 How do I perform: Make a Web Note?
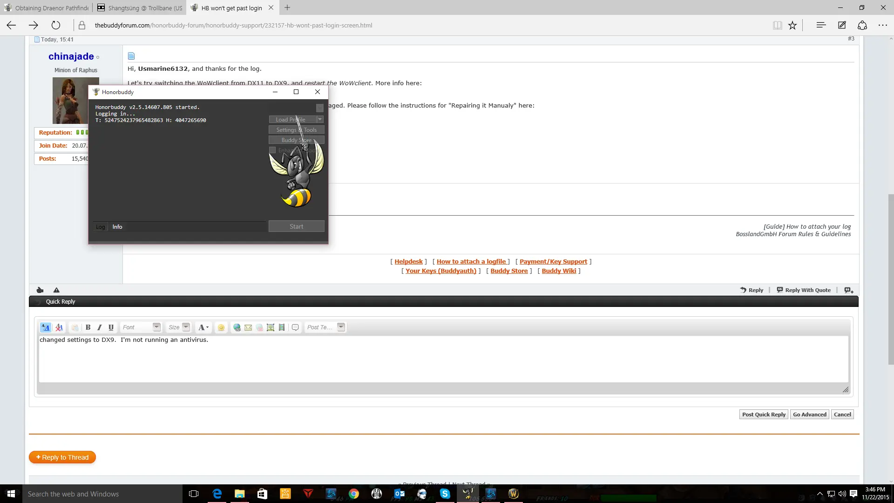point(842,25)
